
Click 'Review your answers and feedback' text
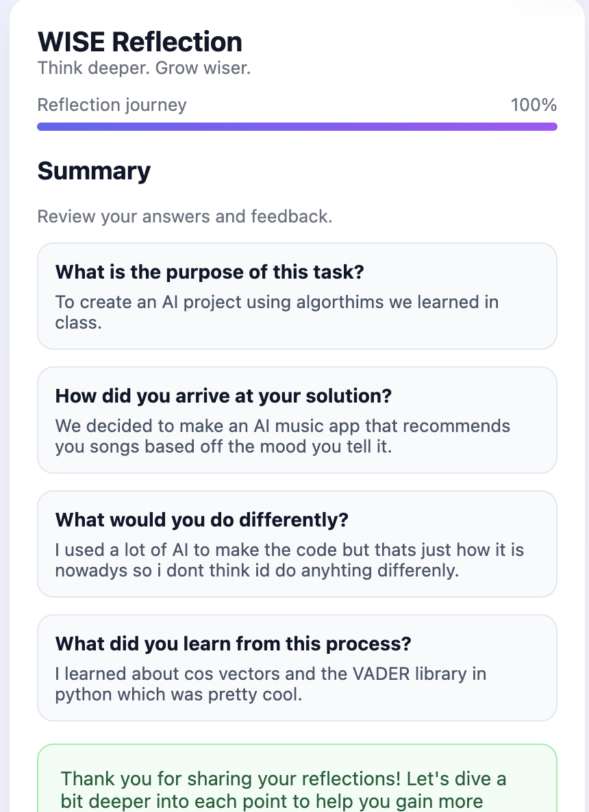coord(184,216)
